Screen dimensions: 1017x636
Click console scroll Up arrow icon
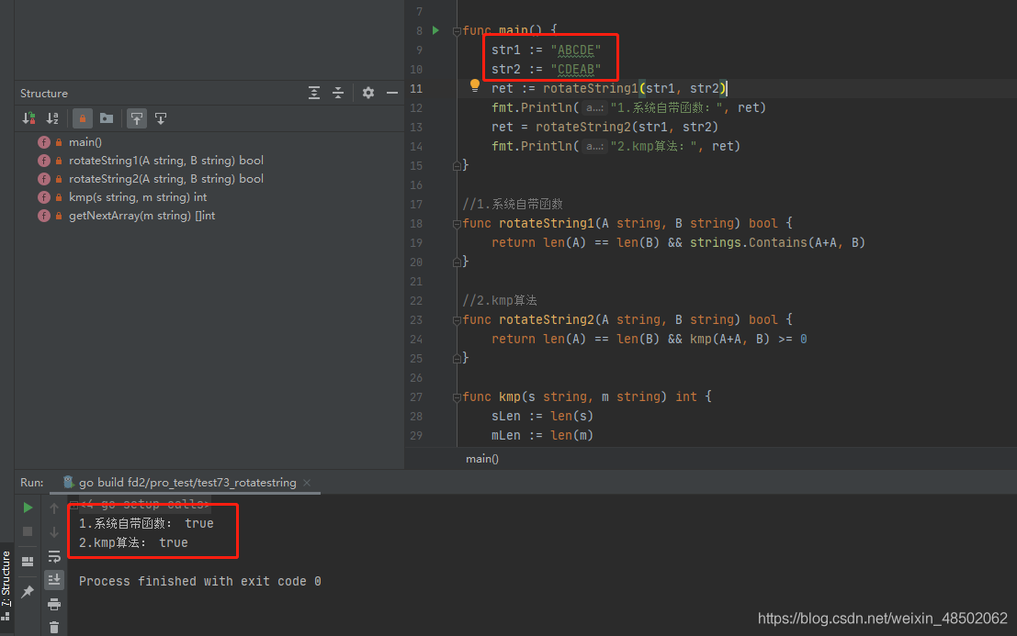coord(54,508)
